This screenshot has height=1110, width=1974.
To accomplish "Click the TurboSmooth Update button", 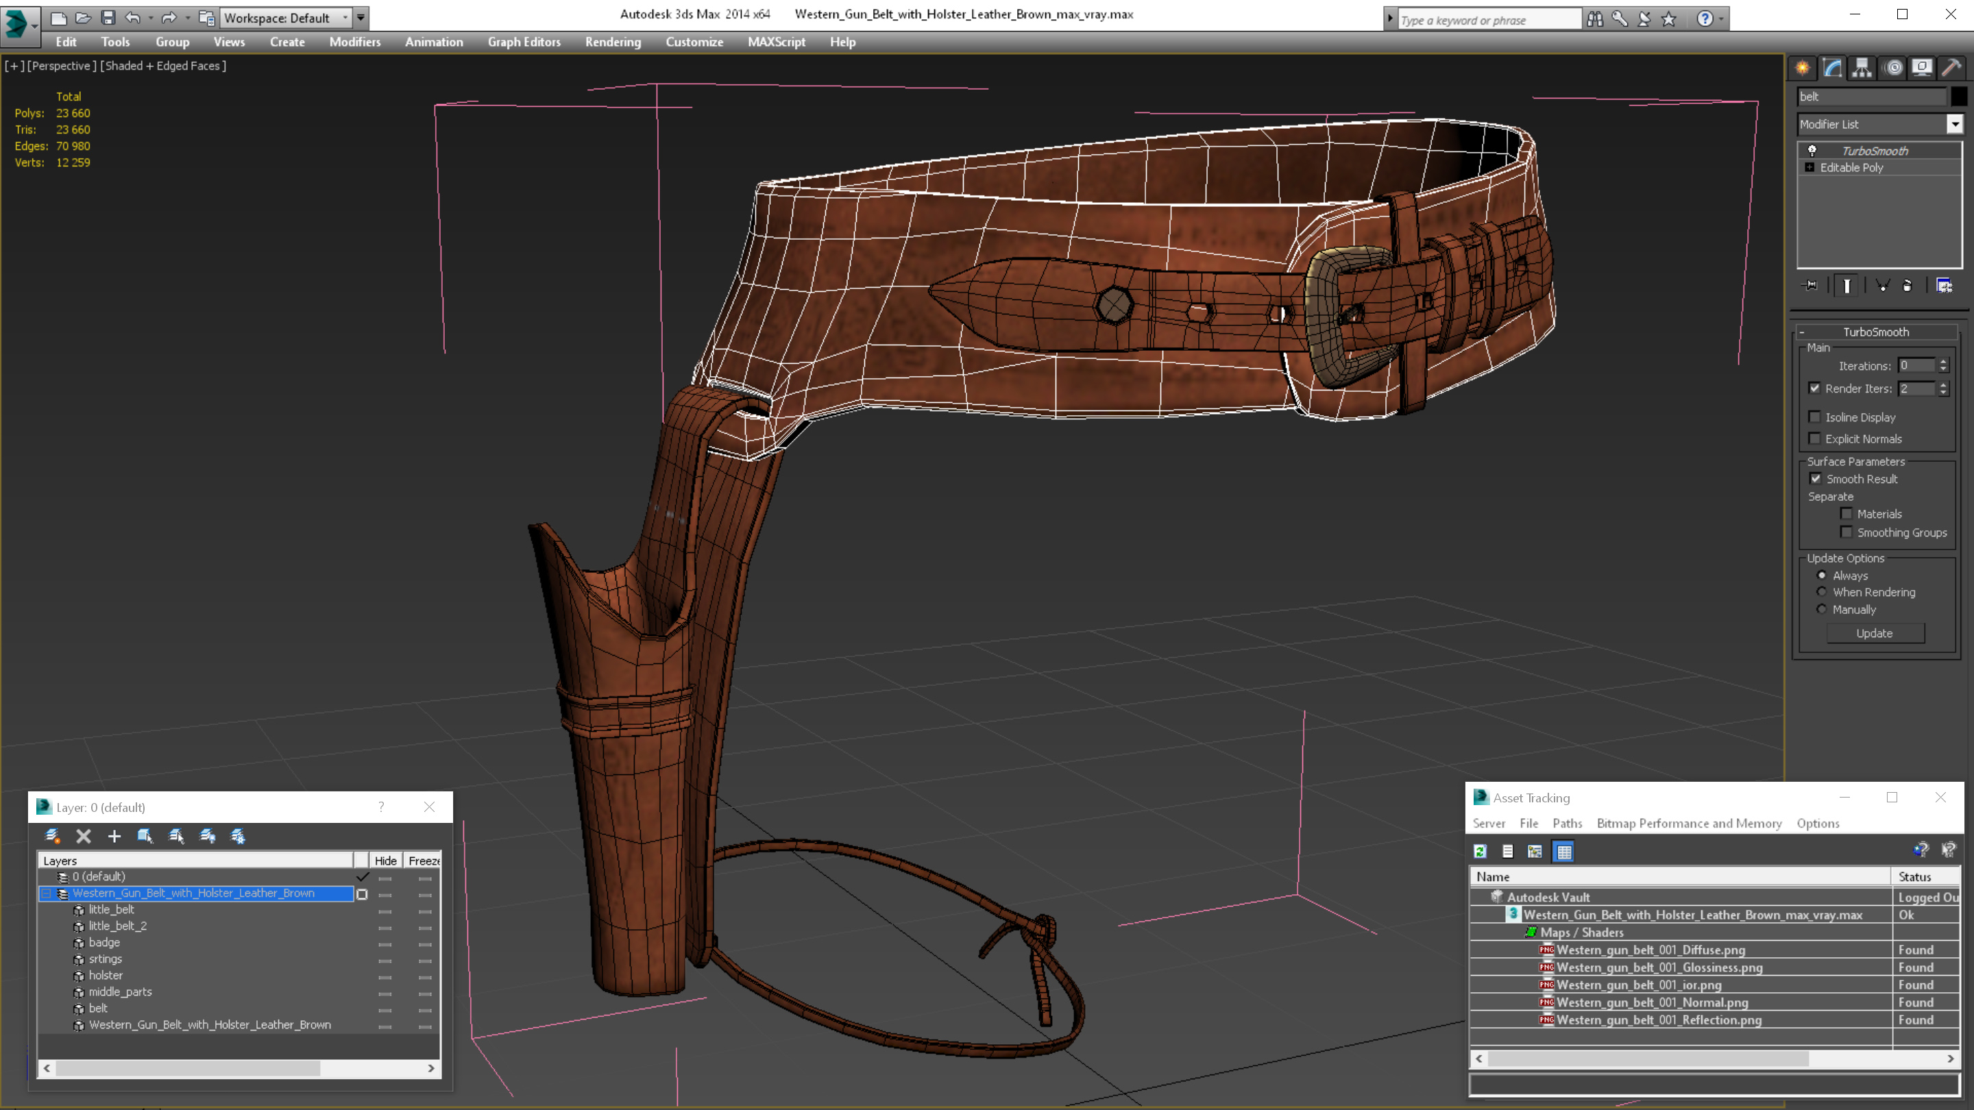I will click(x=1874, y=634).
